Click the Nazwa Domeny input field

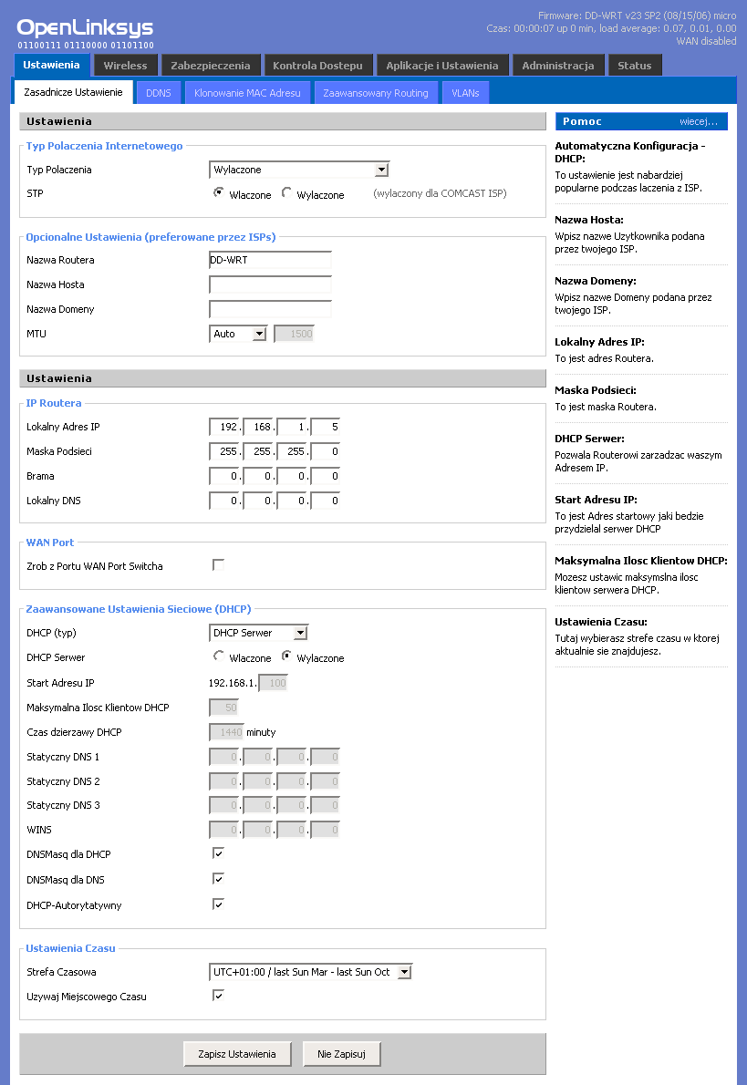pos(270,309)
